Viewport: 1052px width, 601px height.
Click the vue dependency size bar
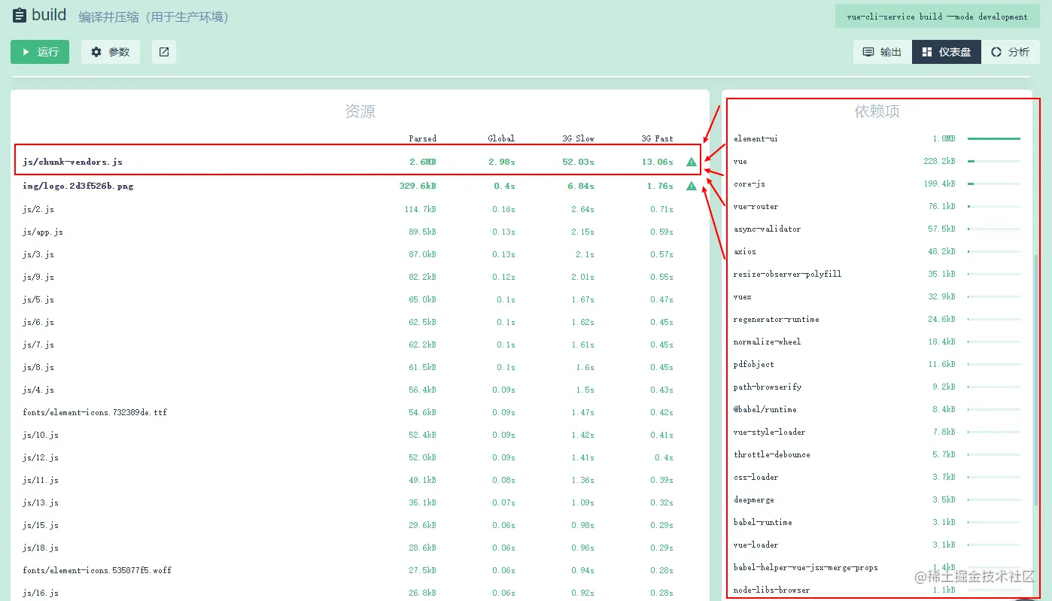coord(994,161)
